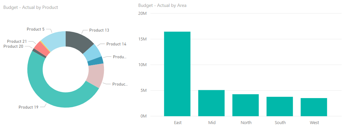Screen dimensions: 360x129
Task: Click the Product 14 label
Action: pos(116,44)
